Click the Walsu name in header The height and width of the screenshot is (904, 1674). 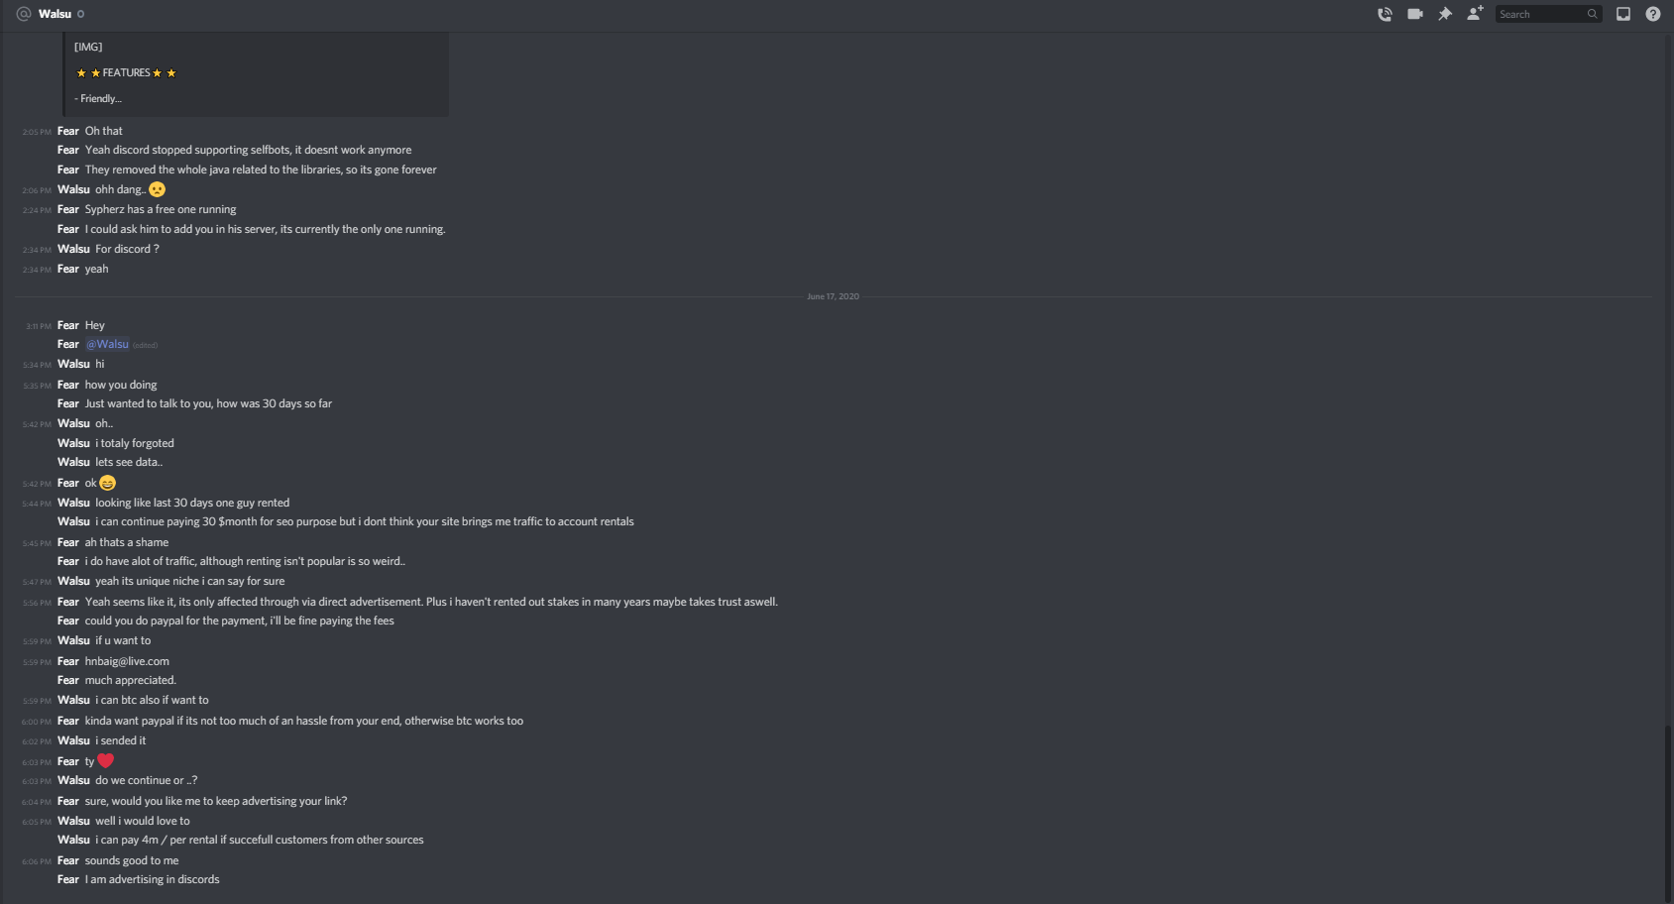click(x=55, y=14)
